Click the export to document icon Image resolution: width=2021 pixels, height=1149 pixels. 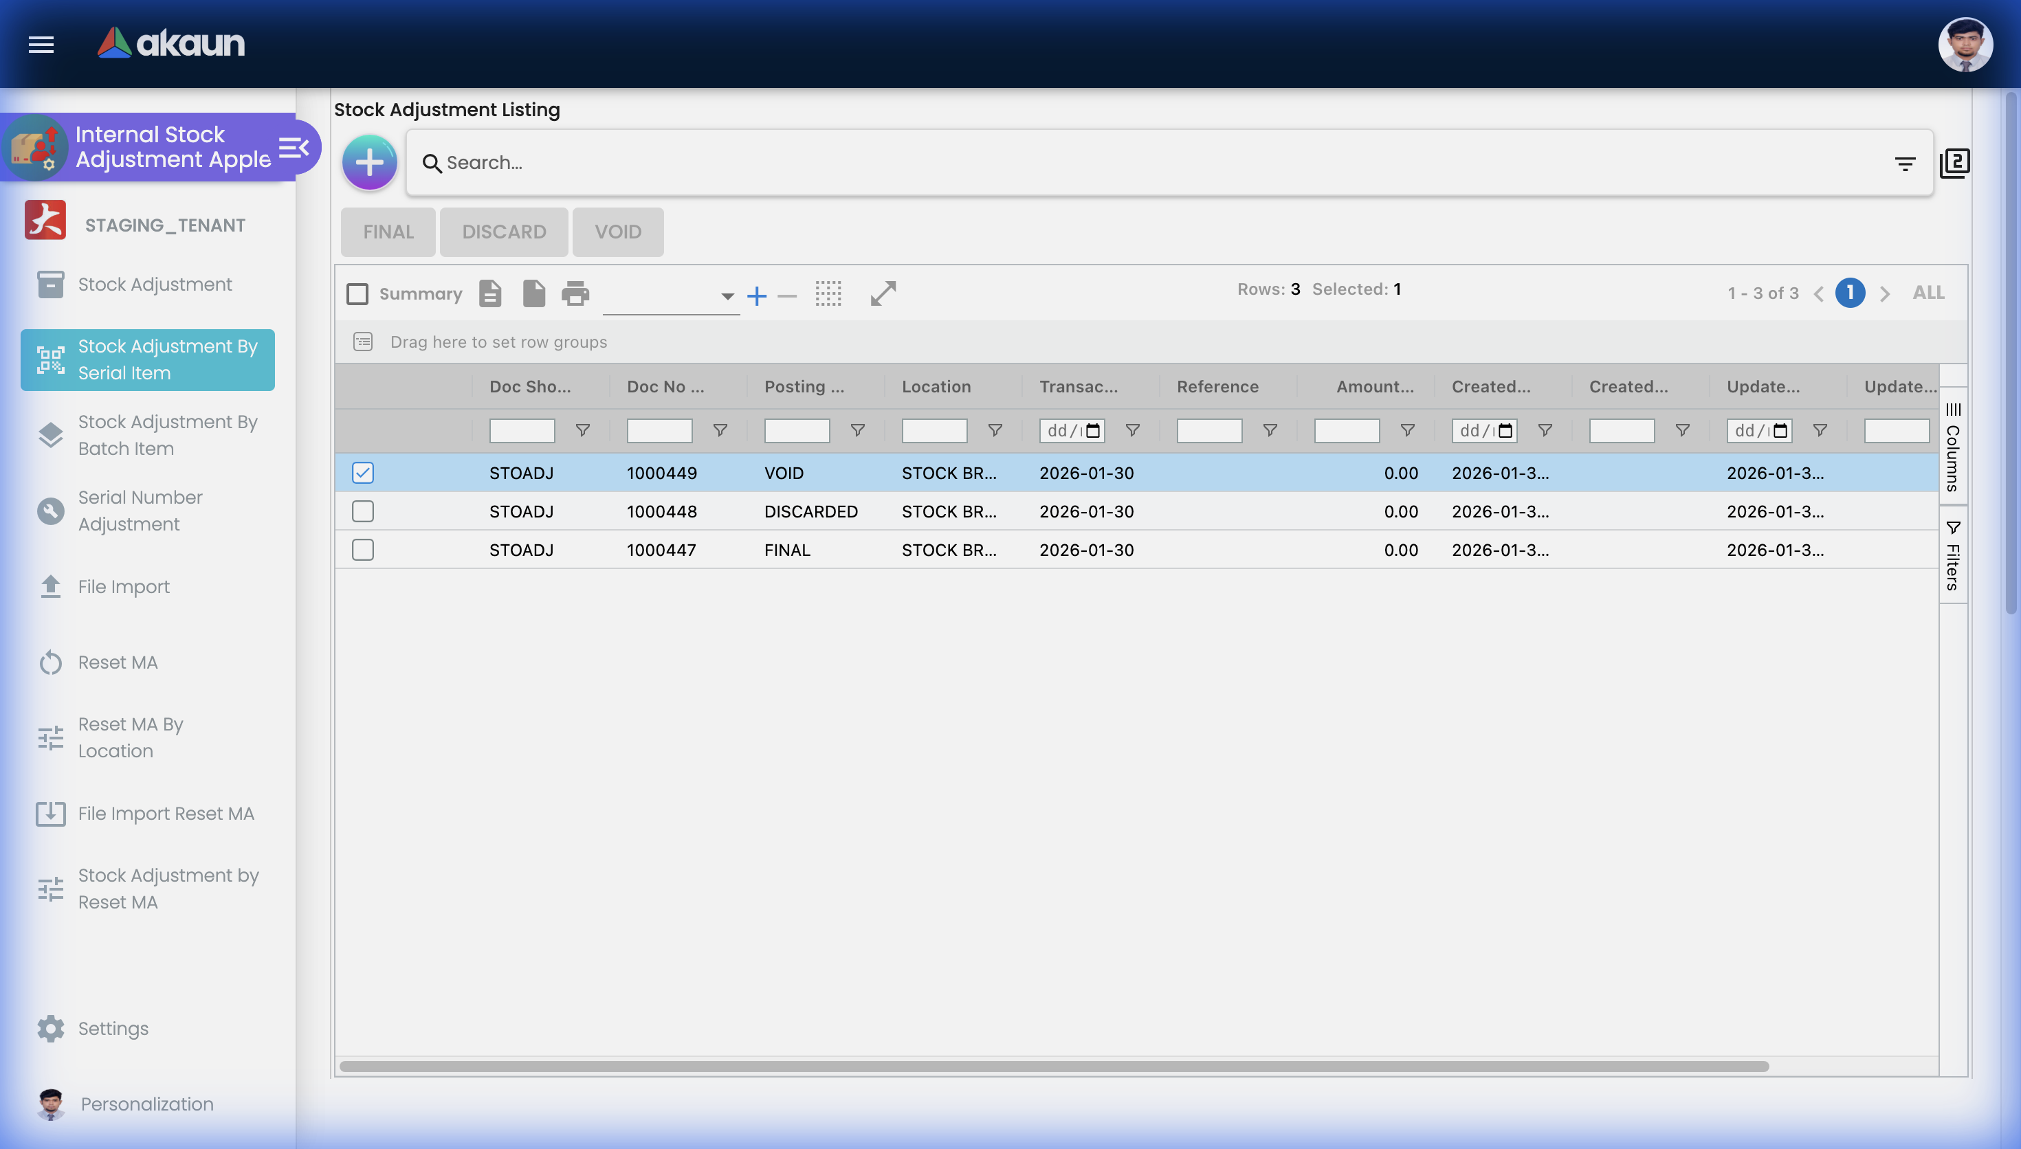(489, 293)
